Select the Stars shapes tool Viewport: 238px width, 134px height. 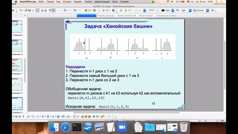(x=68, y=117)
